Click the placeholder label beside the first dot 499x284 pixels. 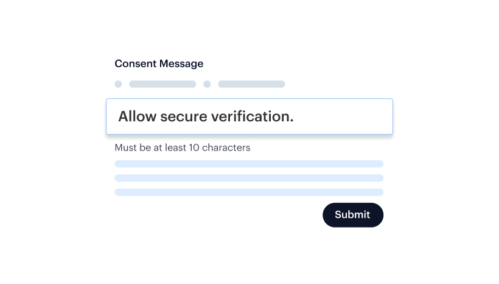click(x=162, y=84)
